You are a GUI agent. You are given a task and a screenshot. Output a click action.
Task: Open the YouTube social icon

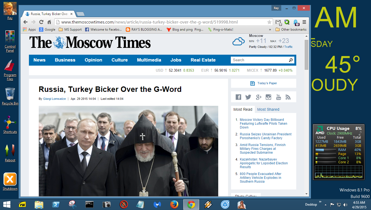[278, 97]
